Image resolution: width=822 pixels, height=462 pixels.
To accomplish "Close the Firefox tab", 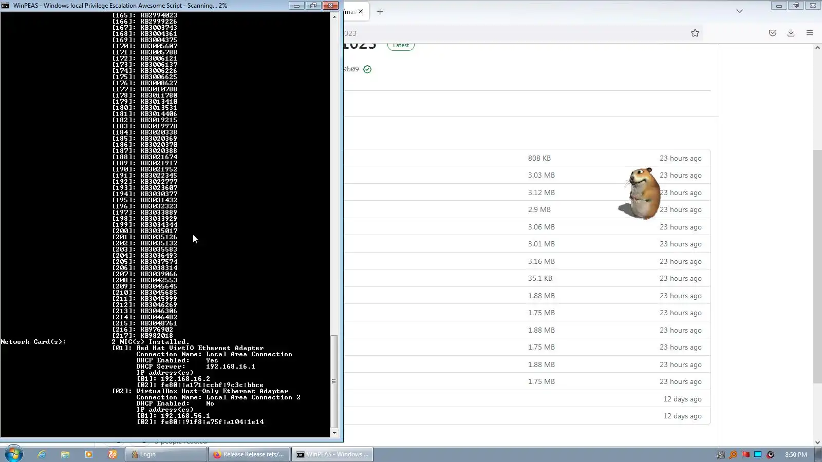I will tap(361, 11).
